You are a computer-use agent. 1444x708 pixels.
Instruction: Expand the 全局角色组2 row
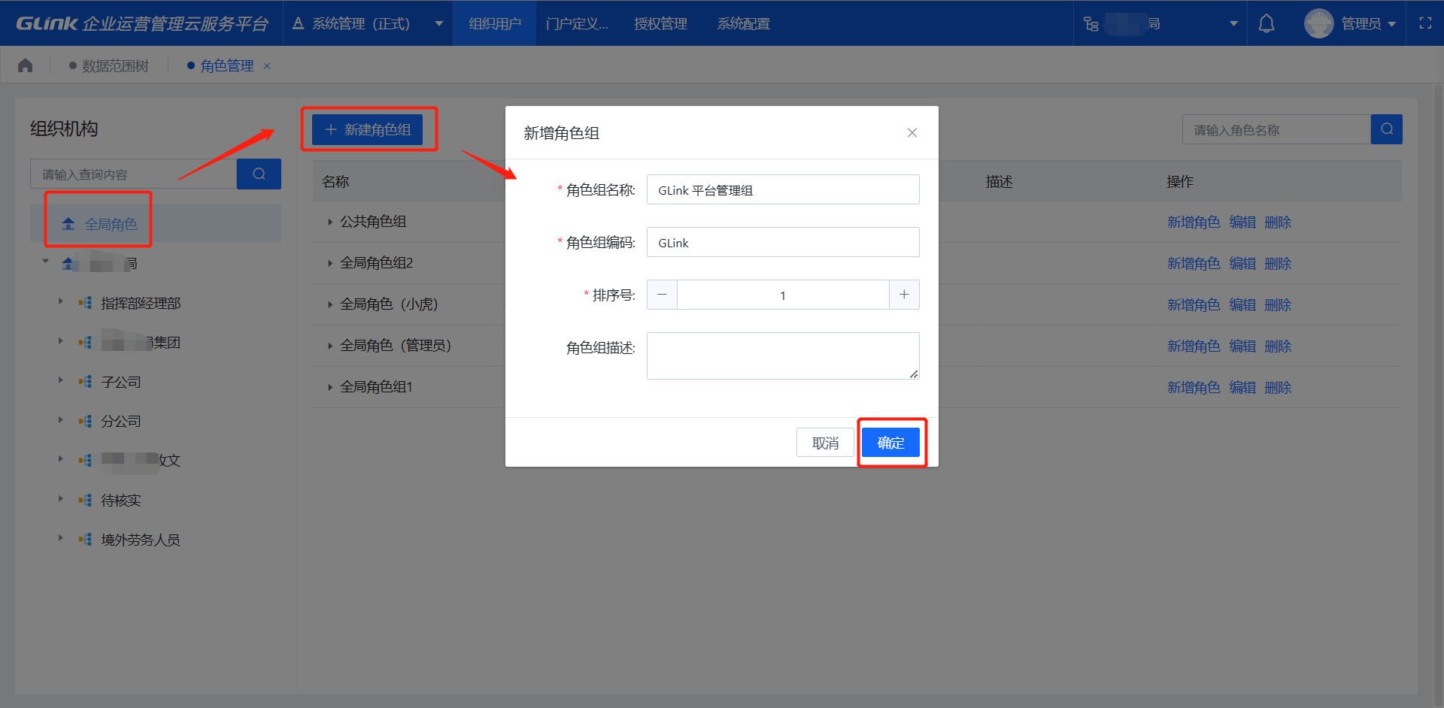pyautogui.click(x=330, y=263)
